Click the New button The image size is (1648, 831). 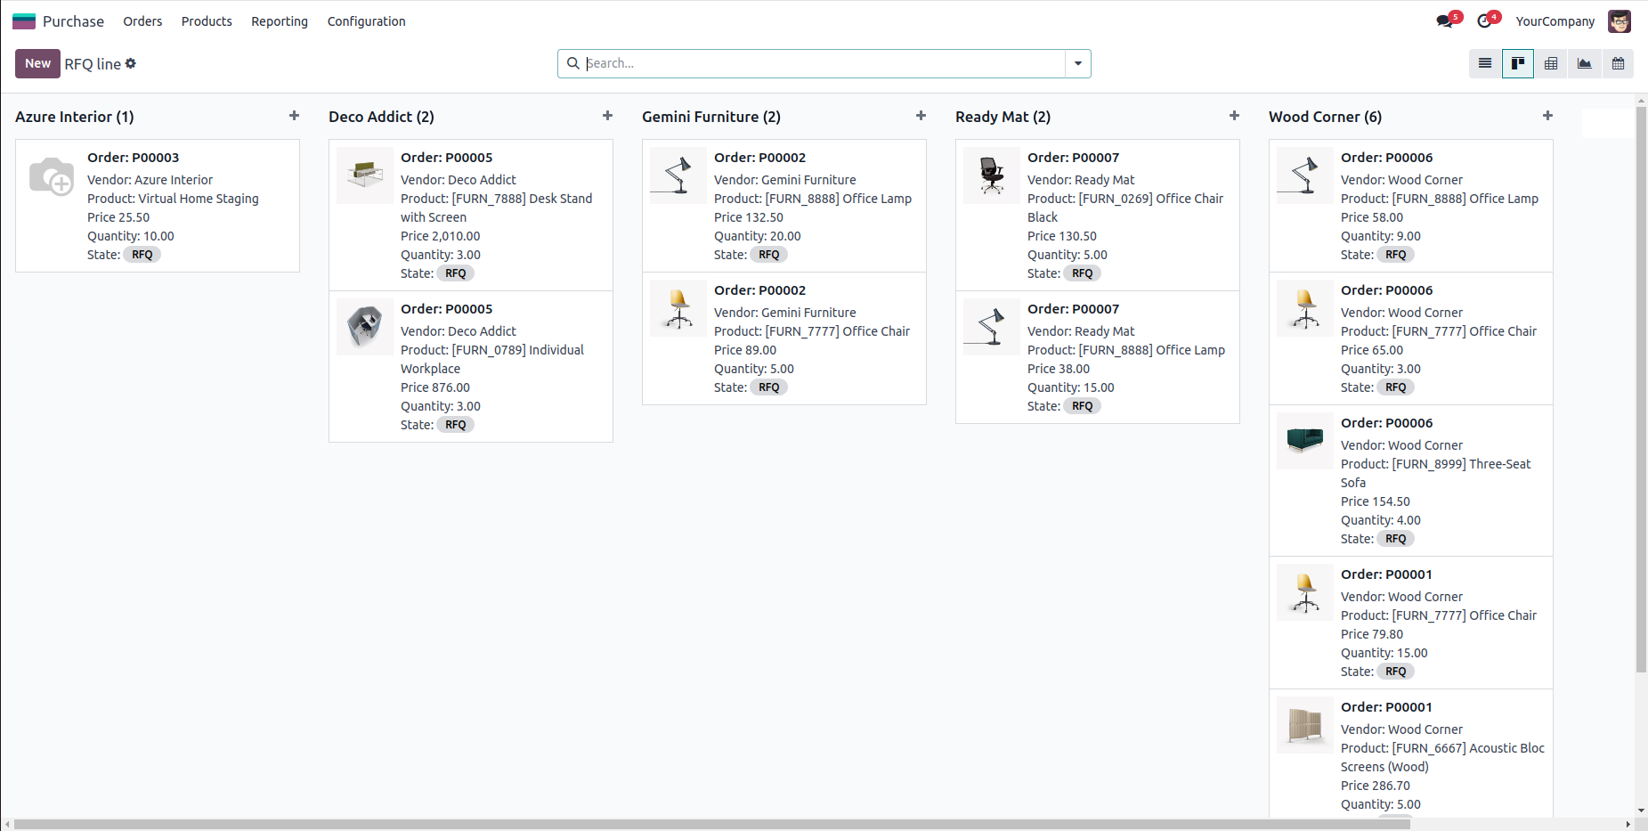(x=37, y=63)
